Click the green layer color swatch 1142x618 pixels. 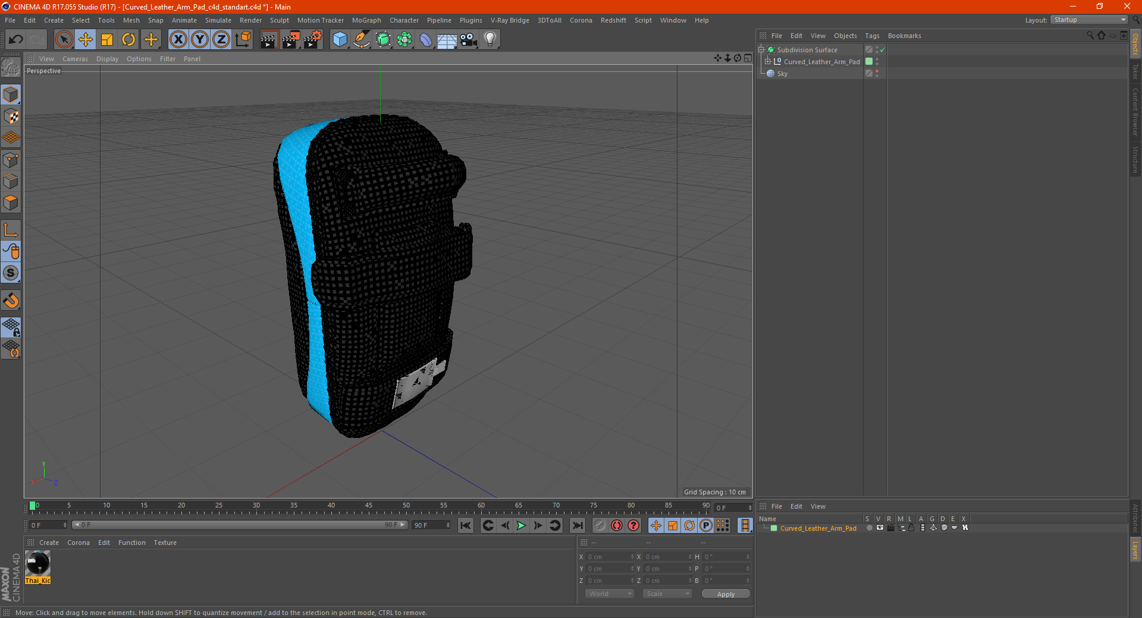coord(774,528)
